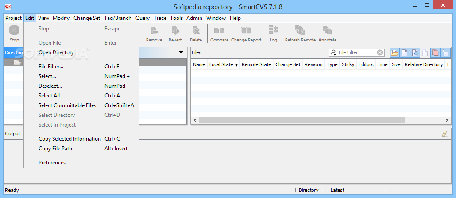Click the Remote State column header
Screen dimensions: 456x198
click(256, 64)
